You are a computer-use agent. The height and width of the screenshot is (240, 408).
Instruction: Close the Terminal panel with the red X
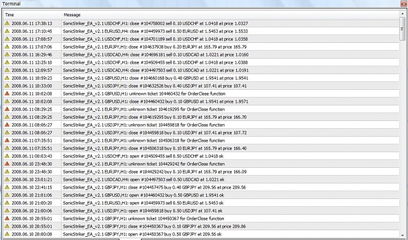(404, 3)
